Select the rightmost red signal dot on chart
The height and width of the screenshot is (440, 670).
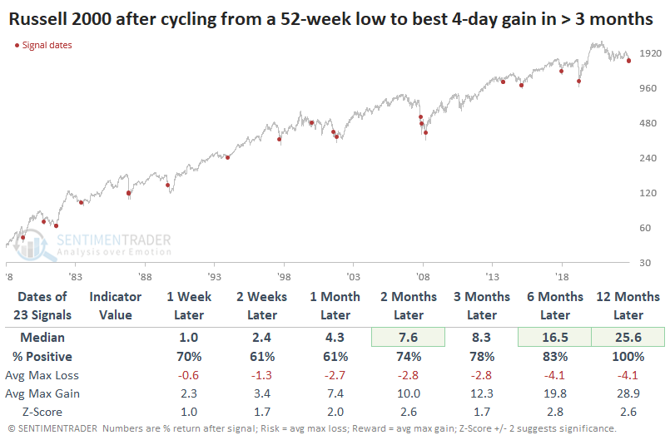coord(628,61)
